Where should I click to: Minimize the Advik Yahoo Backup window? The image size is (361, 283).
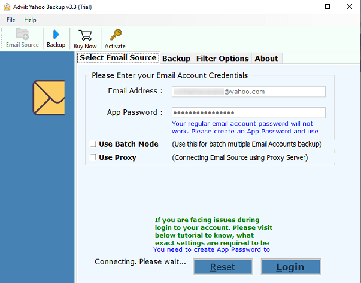pyautogui.click(x=306, y=7)
